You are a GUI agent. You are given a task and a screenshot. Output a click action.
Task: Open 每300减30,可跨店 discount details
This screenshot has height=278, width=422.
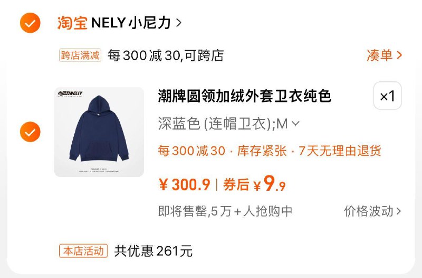click(x=166, y=55)
